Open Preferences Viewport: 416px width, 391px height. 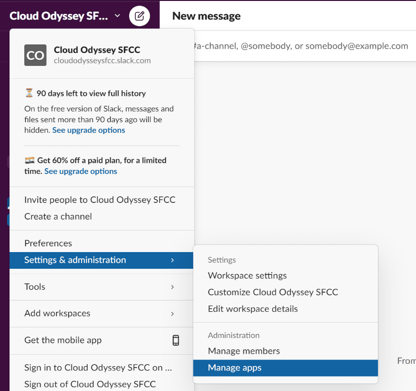(48, 243)
